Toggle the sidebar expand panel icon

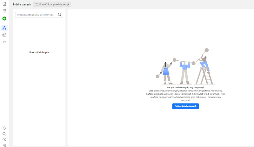[x=4, y=145]
